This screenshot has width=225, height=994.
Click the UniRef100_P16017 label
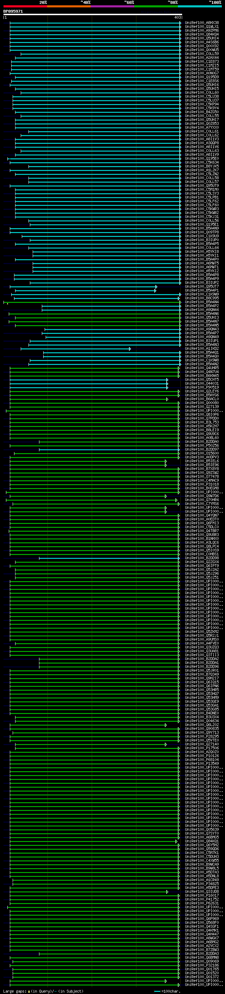point(201,896)
